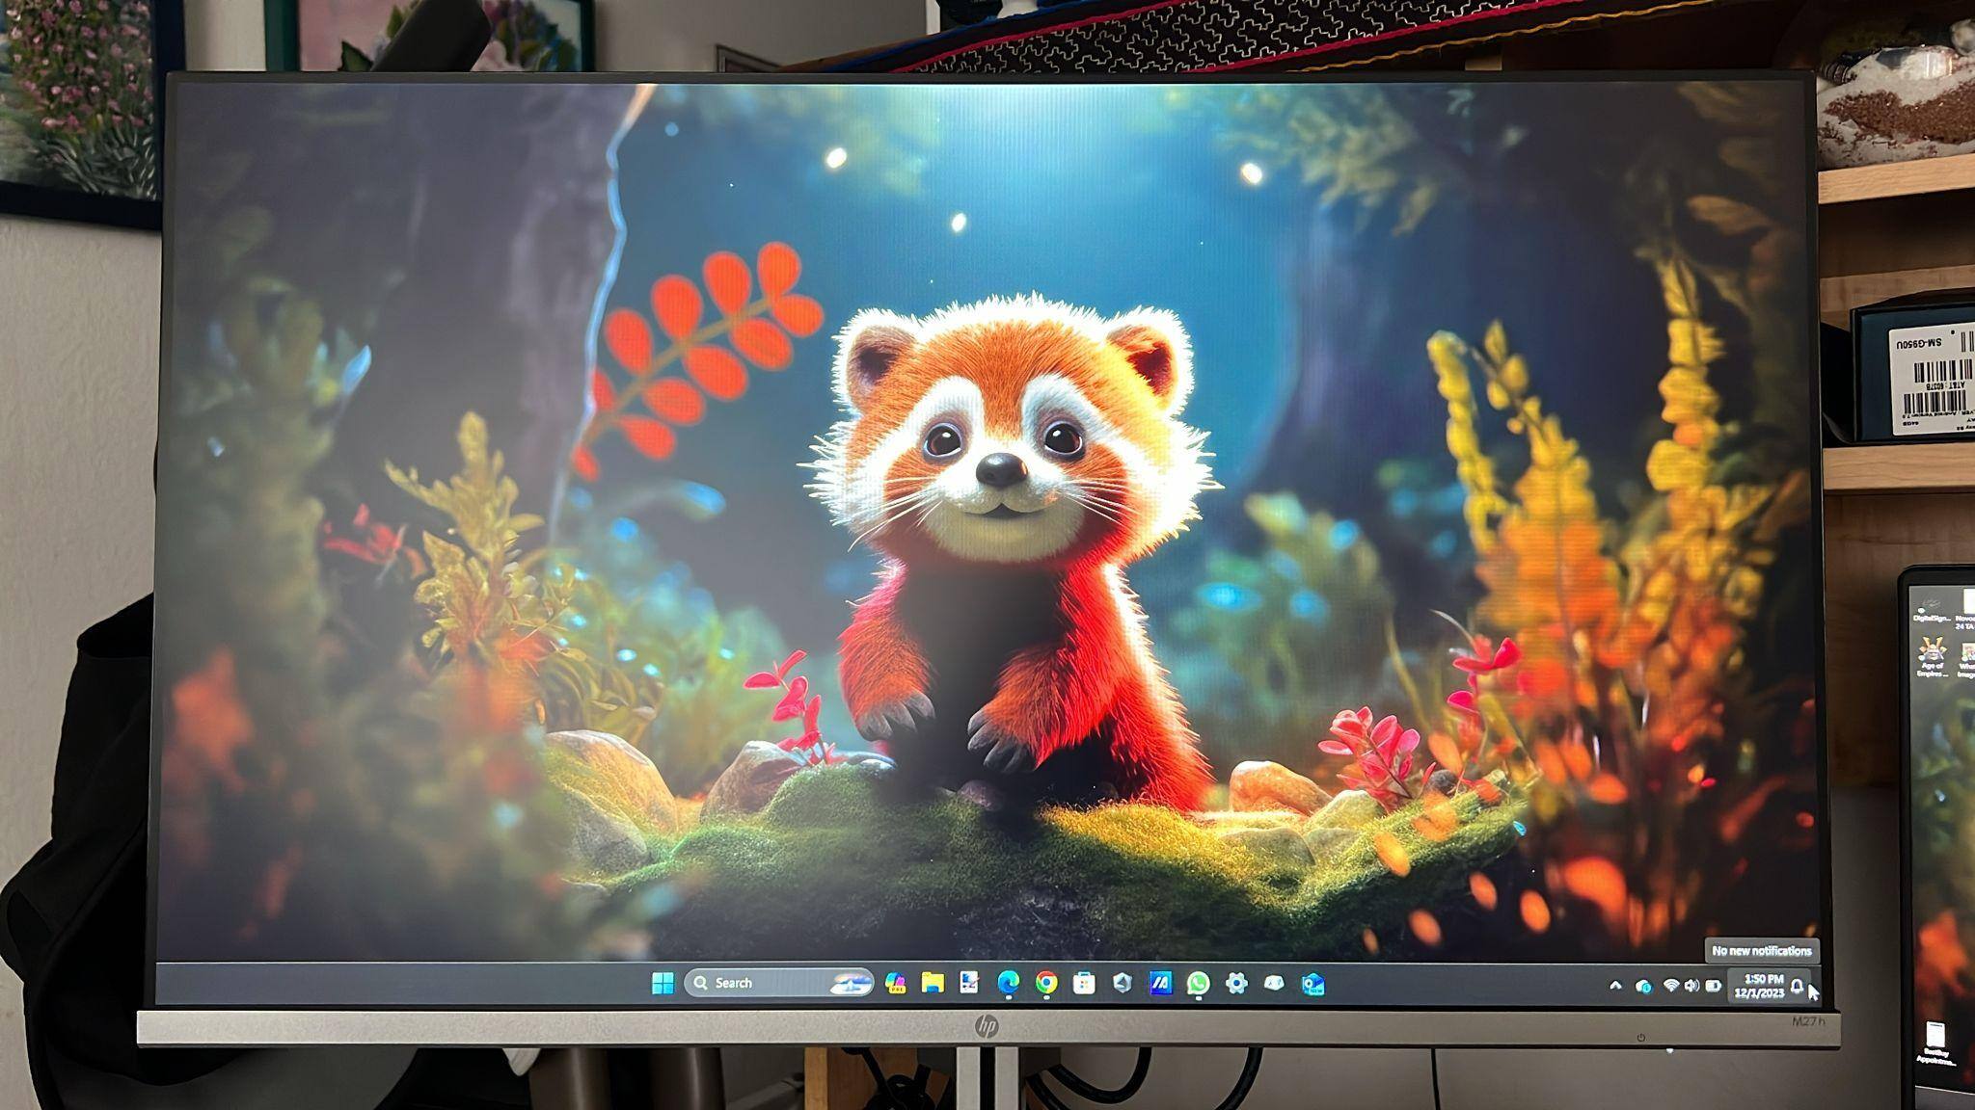Launch Microsoft Edge from taskbar
Viewport: 1975px width, 1110px height.
(x=1008, y=983)
